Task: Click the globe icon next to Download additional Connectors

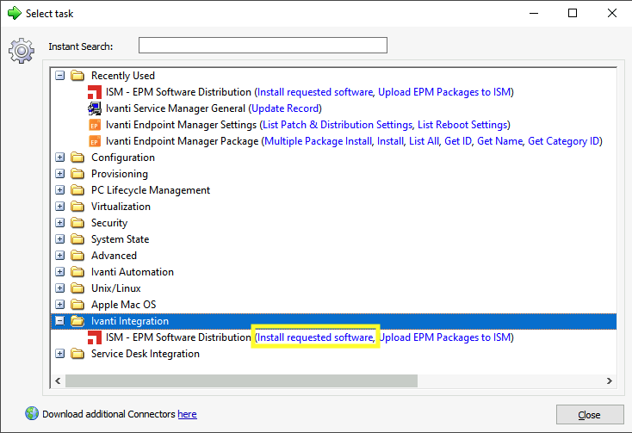Action: click(x=32, y=413)
